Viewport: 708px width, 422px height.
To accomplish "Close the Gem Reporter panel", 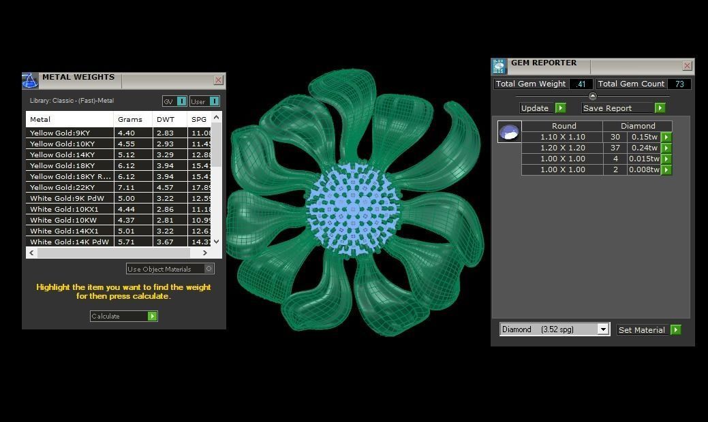I will click(x=688, y=66).
